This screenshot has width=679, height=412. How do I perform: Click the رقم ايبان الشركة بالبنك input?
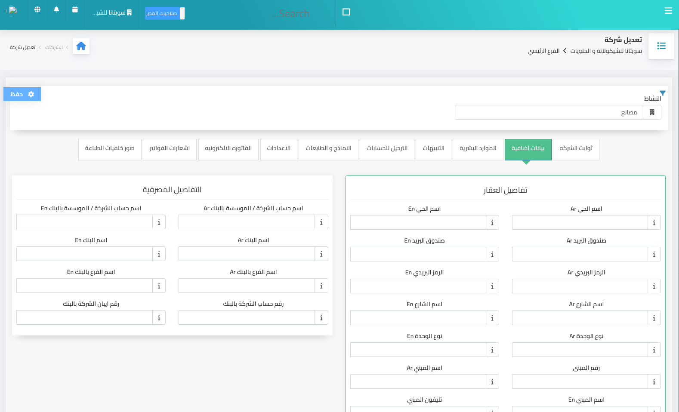(84, 317)
